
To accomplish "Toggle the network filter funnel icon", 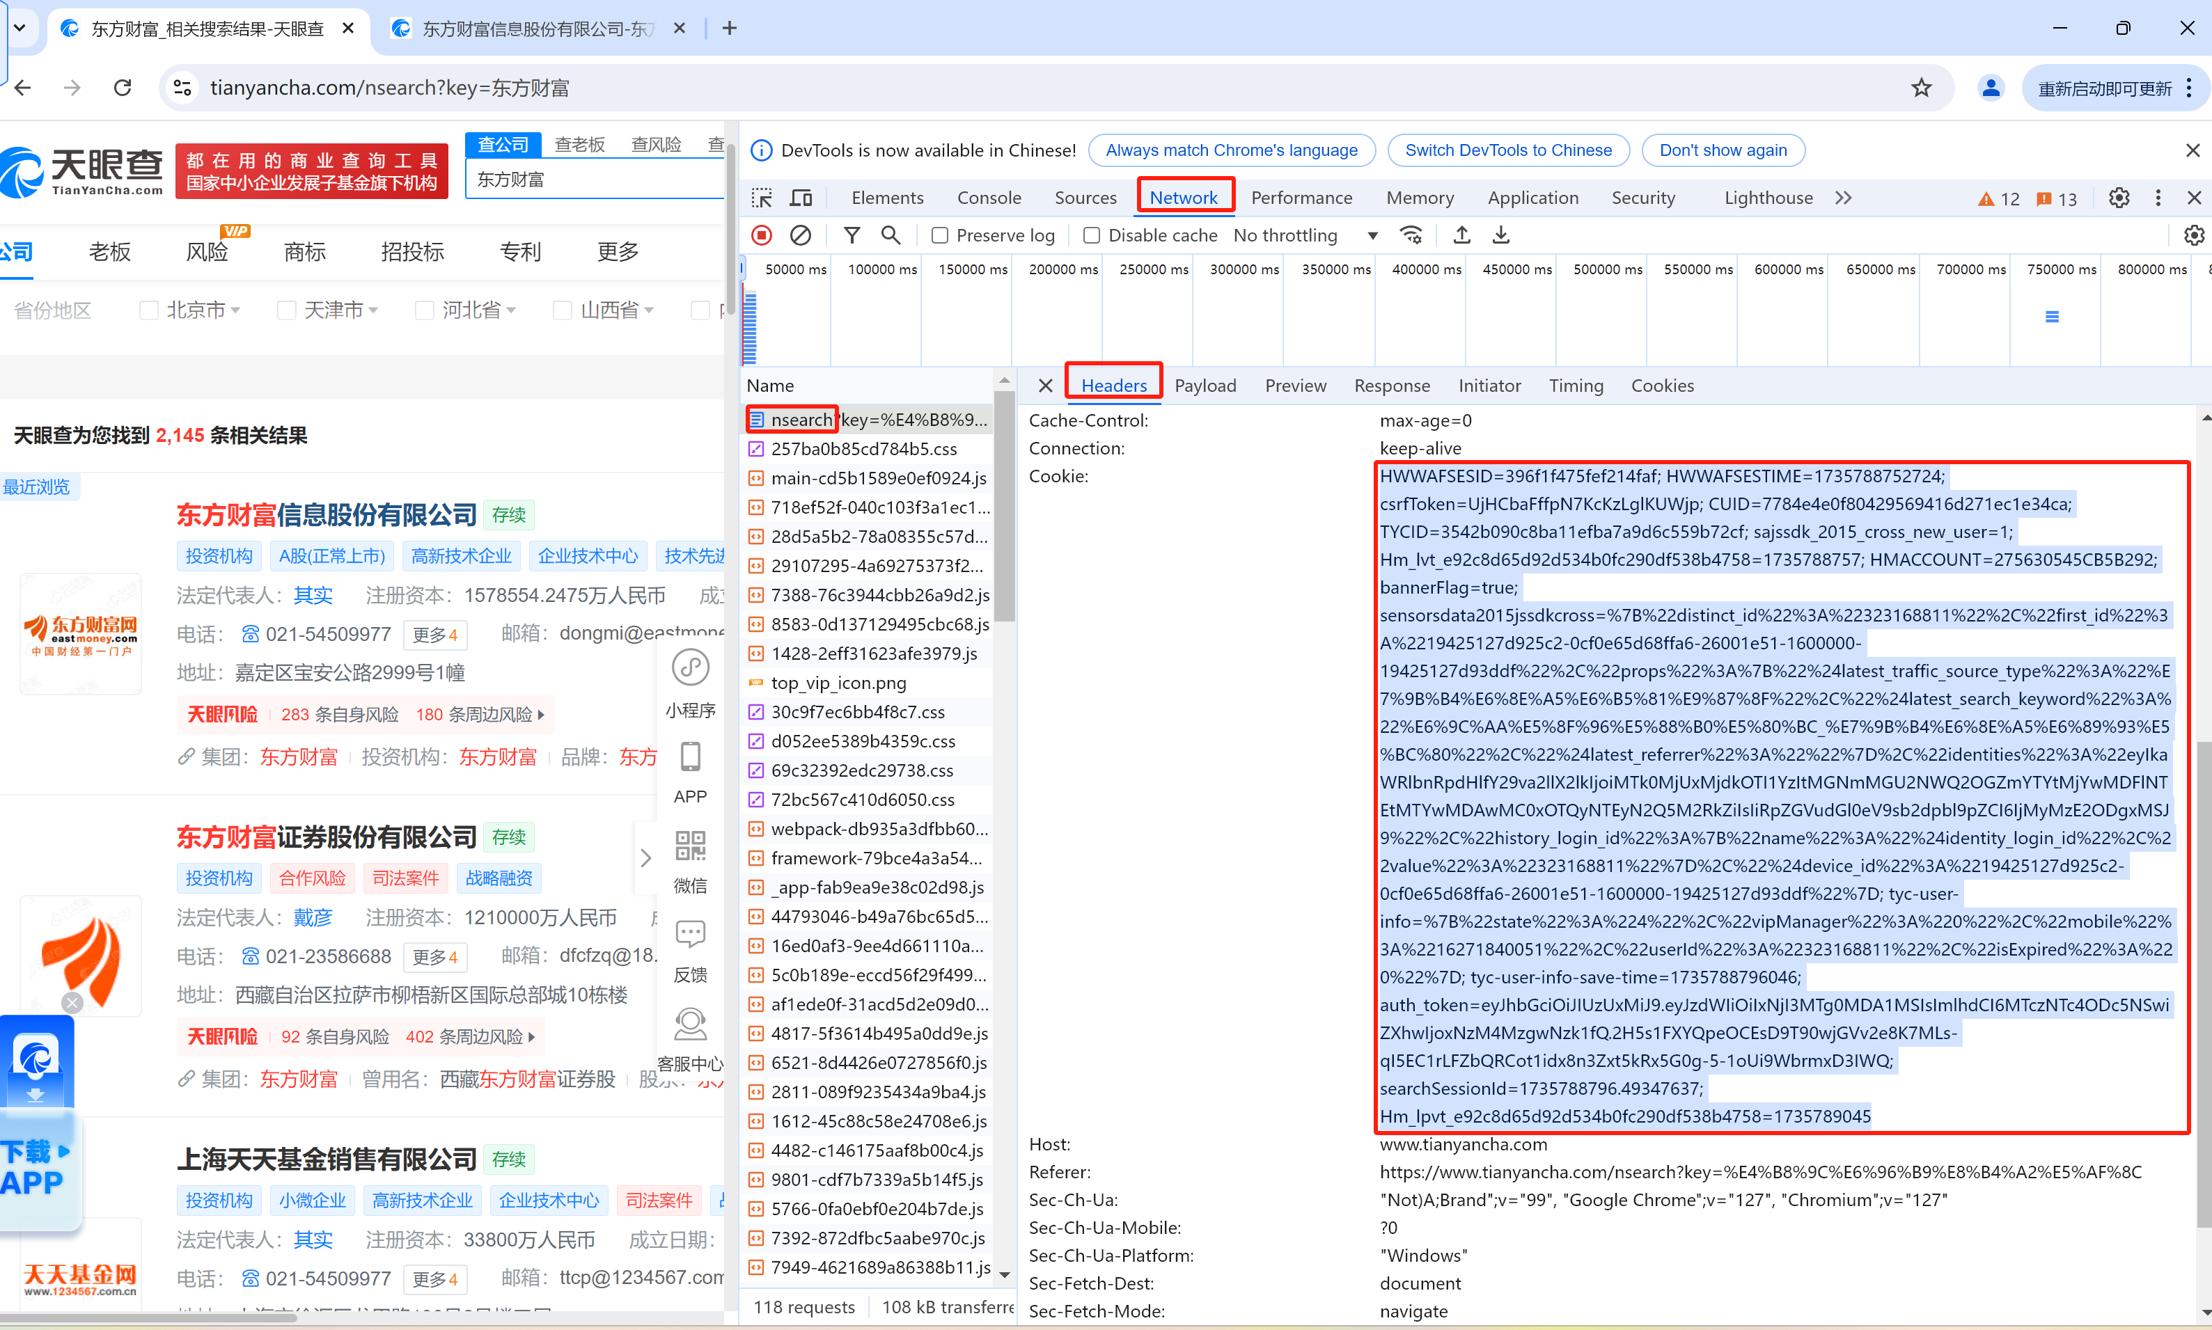I will (x=852, y=236).
